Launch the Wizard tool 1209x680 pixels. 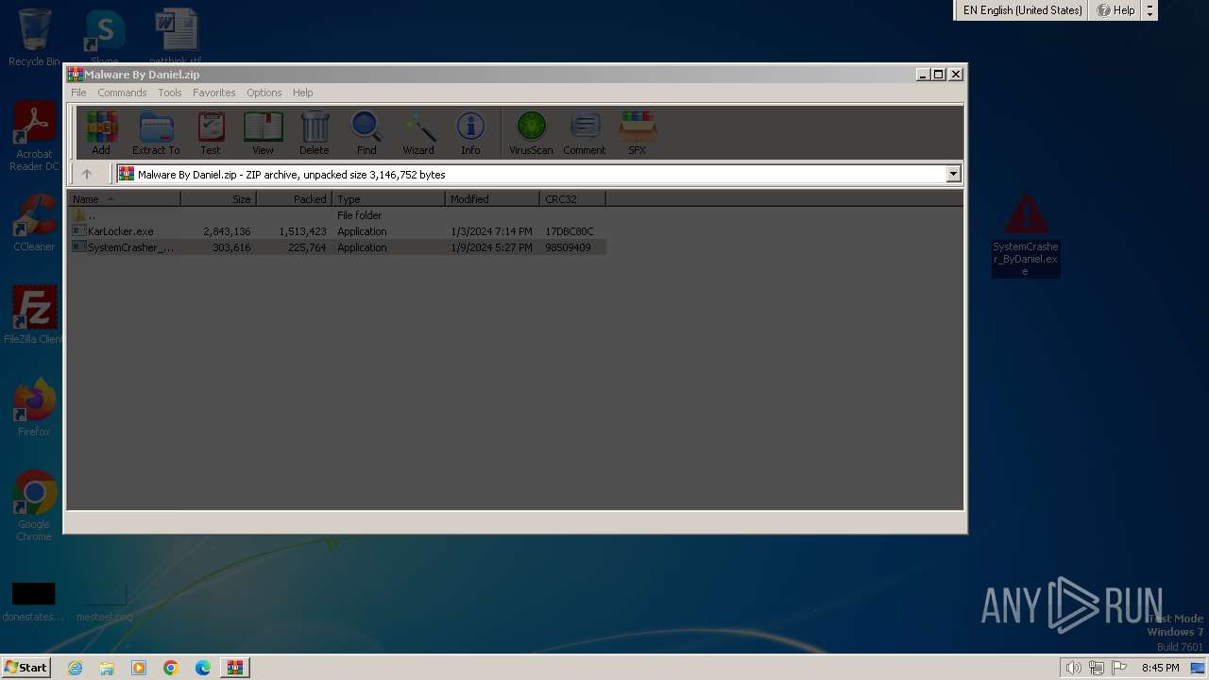click(x=418, y=132)
